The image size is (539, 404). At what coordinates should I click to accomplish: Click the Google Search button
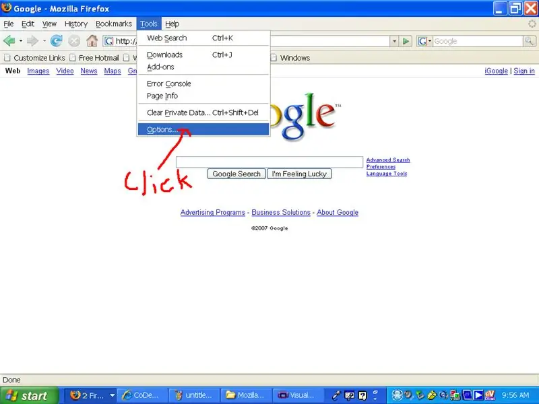click(x=236, y=174)
